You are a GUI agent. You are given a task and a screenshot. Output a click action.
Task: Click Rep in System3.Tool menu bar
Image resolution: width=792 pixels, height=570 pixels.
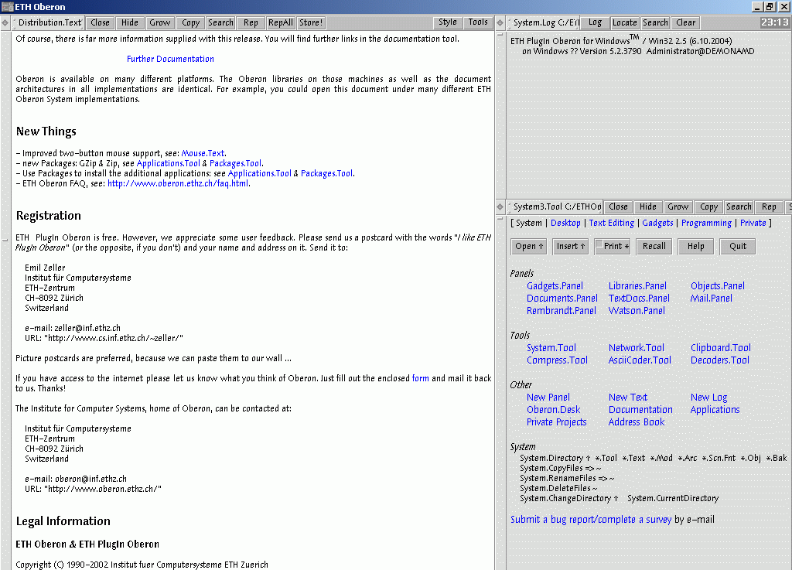tap(769, 207)
